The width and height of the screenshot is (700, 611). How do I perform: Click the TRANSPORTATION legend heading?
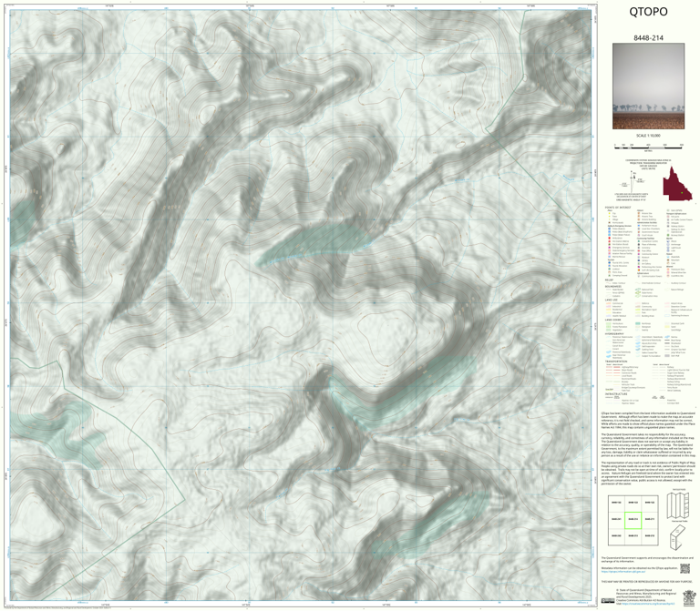[x=616, y=362]
